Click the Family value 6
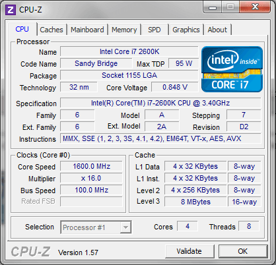This screenshot has width=276, height=265. point(77,115)
